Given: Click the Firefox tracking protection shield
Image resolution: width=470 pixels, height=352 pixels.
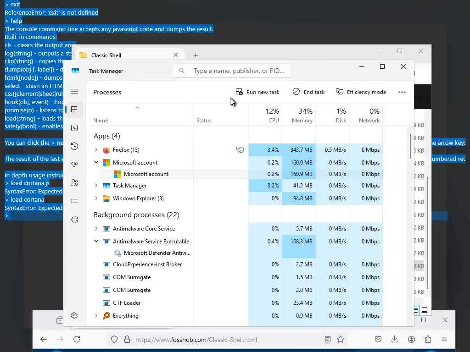Looking at the screenshot, I should point(114,339).
